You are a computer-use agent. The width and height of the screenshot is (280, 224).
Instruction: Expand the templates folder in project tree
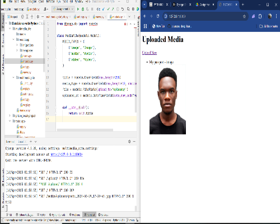point(17,50)
